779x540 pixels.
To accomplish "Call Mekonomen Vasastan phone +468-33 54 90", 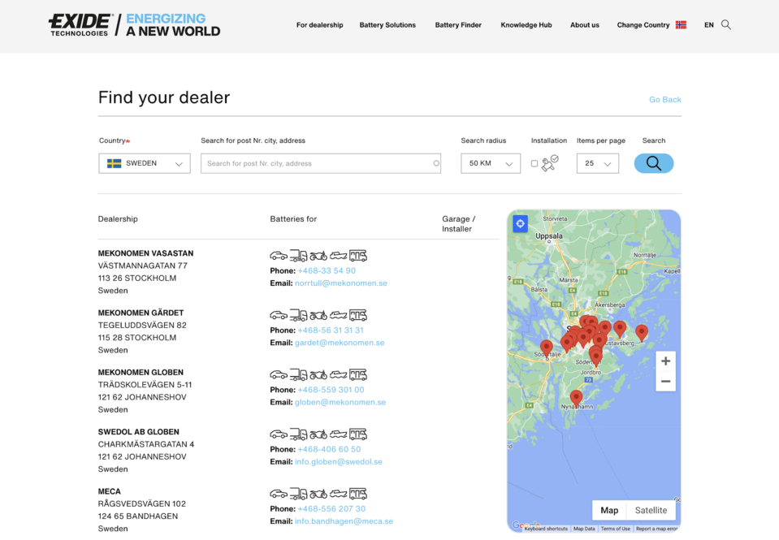I will (327, 270).
